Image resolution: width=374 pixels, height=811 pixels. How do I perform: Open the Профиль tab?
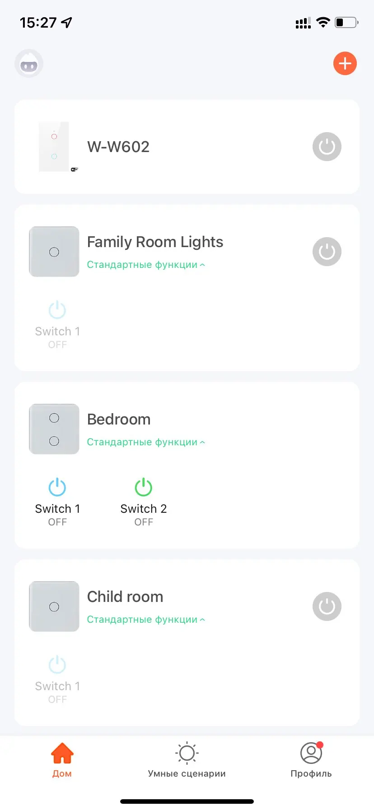(x=311, y=760)
